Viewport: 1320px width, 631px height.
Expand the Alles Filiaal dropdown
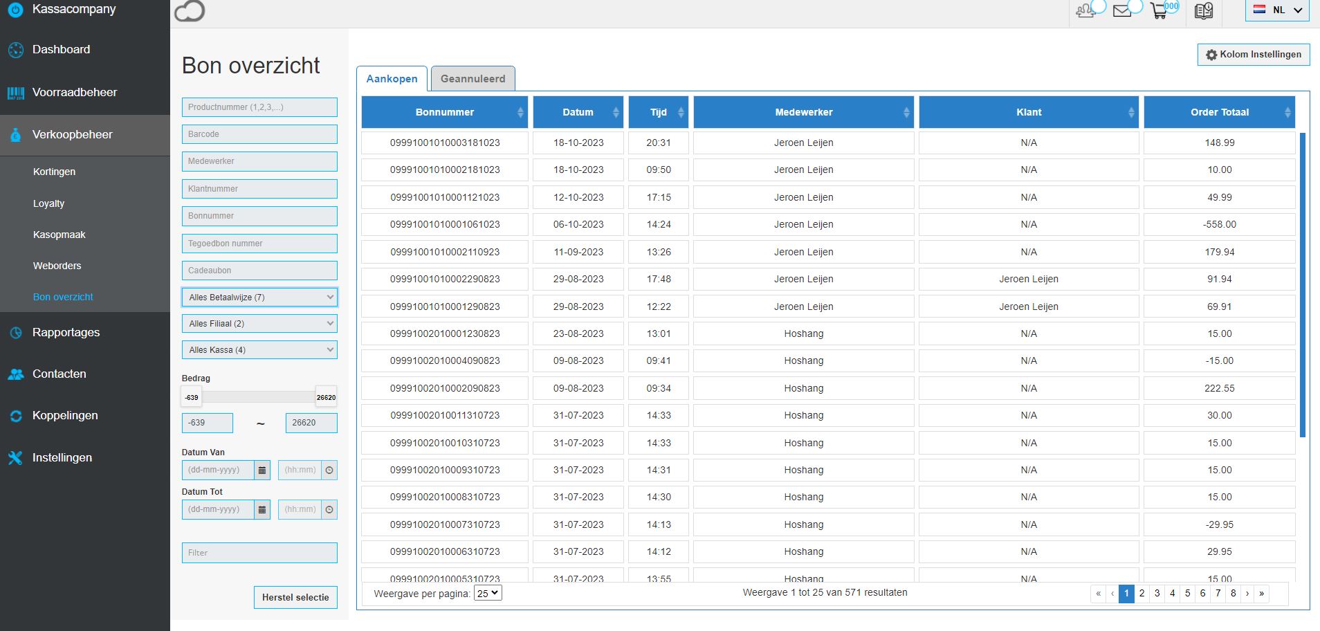[x=259, y=324]
